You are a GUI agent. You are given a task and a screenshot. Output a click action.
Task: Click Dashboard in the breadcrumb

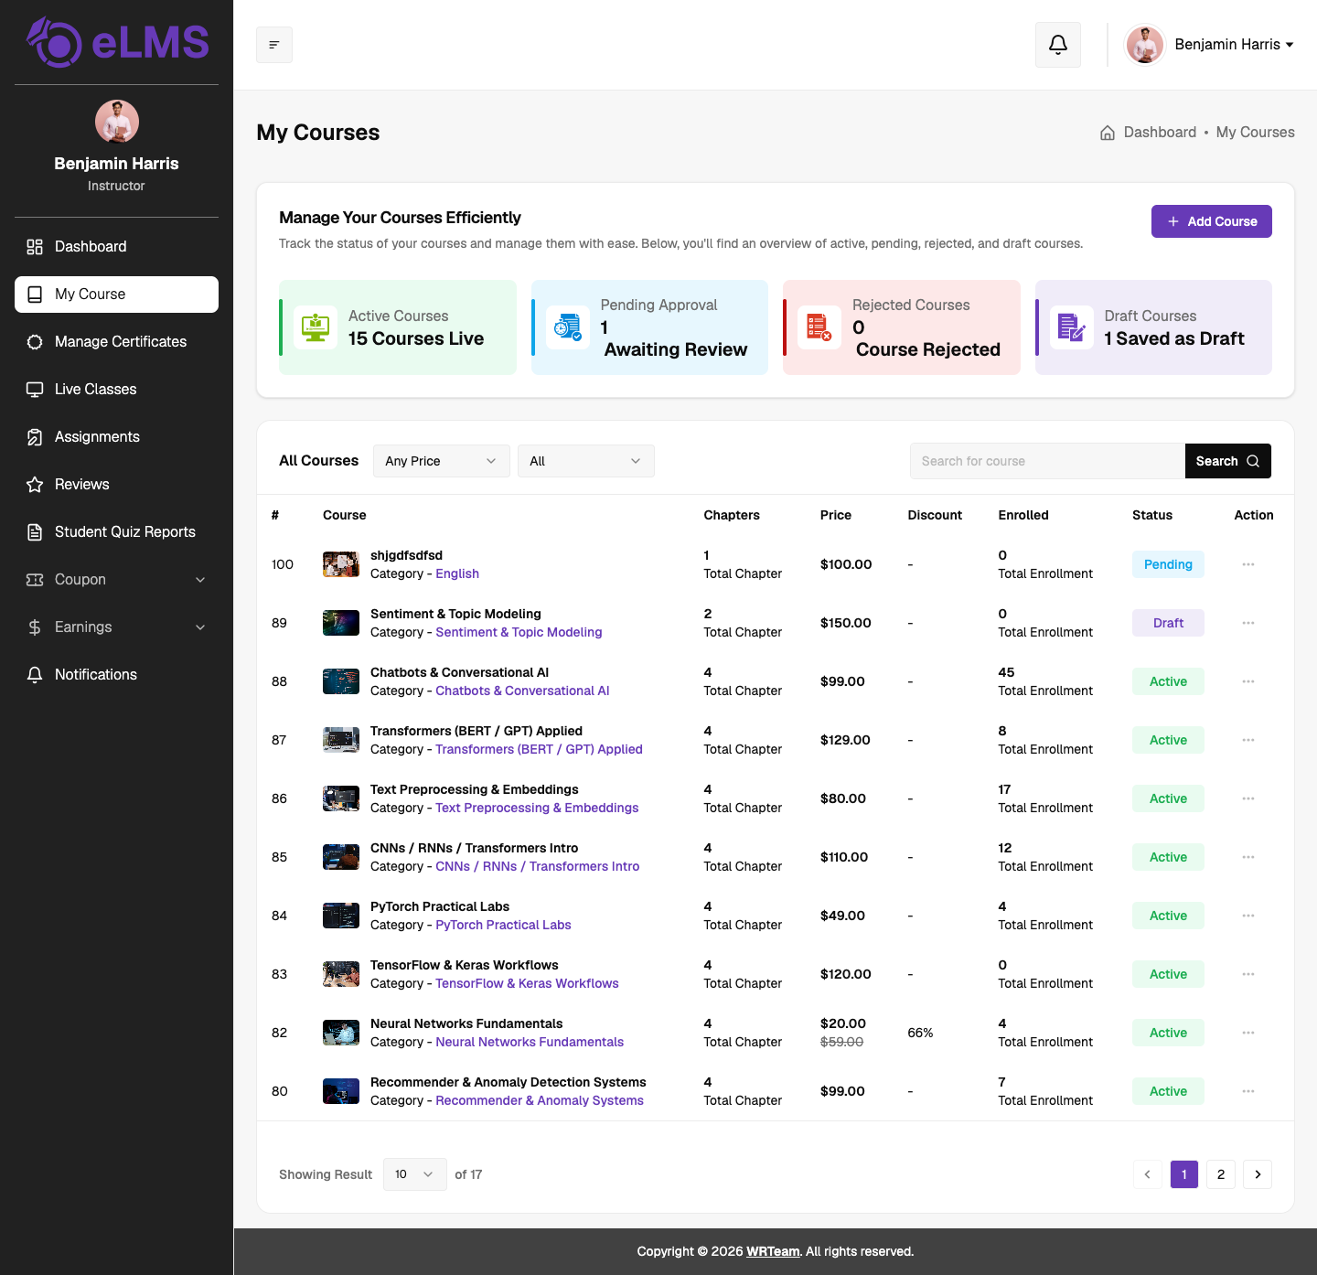pos(1160,133)
